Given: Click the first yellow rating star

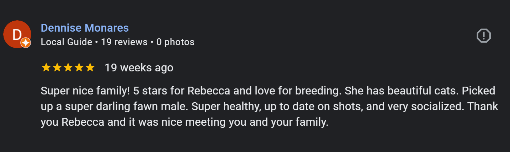Looking at the screenshot, I should (x=46, y=67).
